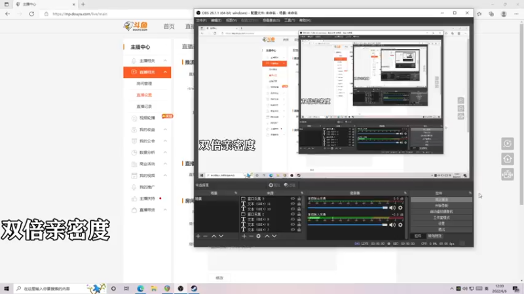Open Steam from Windows taskbar
The image size is (524, 294).
(194, 288)
